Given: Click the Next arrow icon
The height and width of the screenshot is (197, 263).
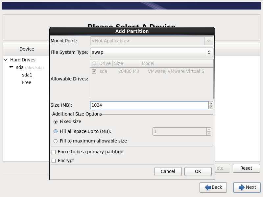Looking at the screenshot, I should [x=242, y=187].
